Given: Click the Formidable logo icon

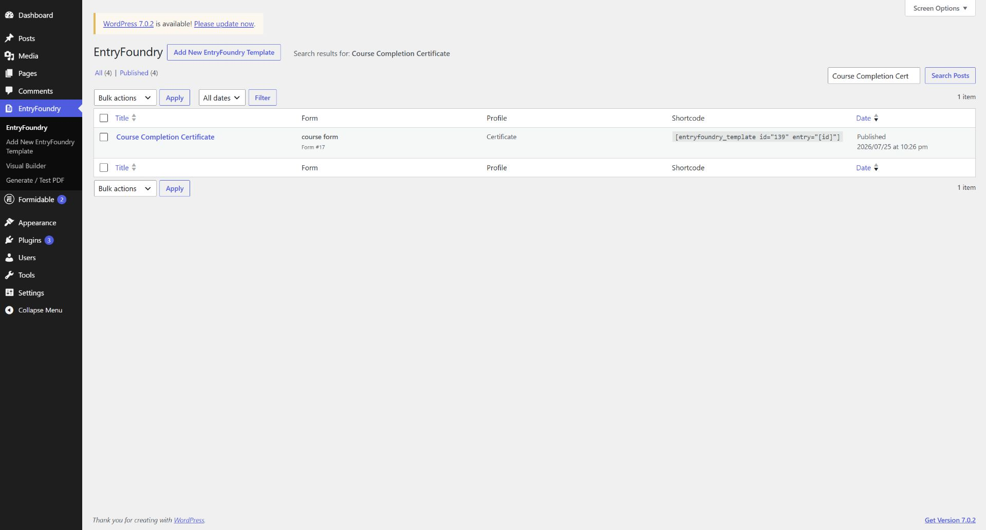Looking at the screenshot, I should tap(9, 199).
